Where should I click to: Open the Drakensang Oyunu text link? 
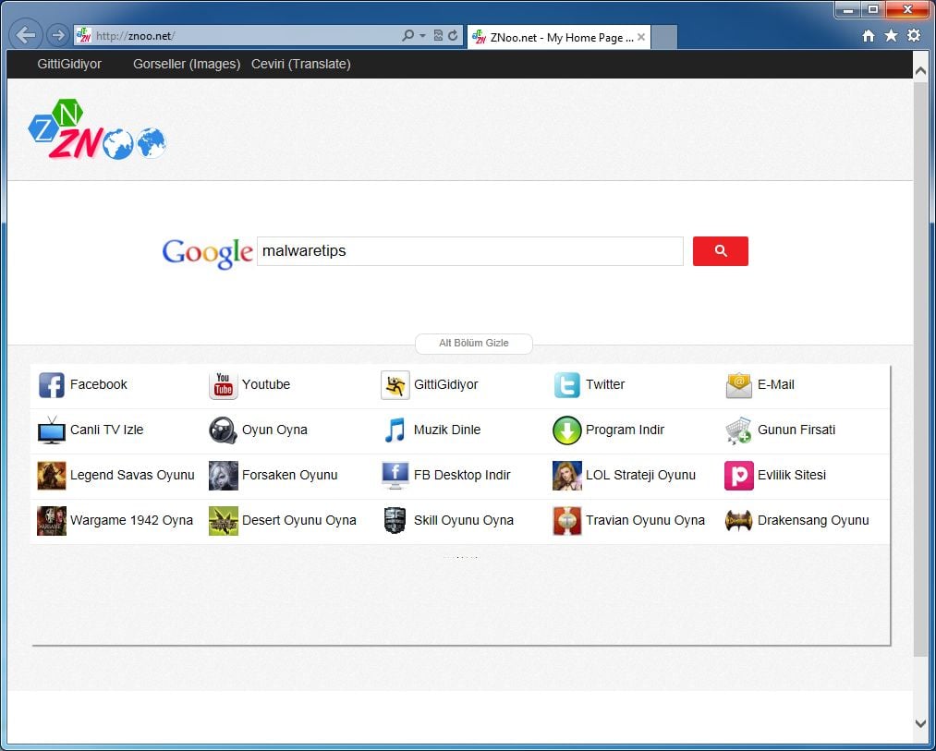pos(813,521)
